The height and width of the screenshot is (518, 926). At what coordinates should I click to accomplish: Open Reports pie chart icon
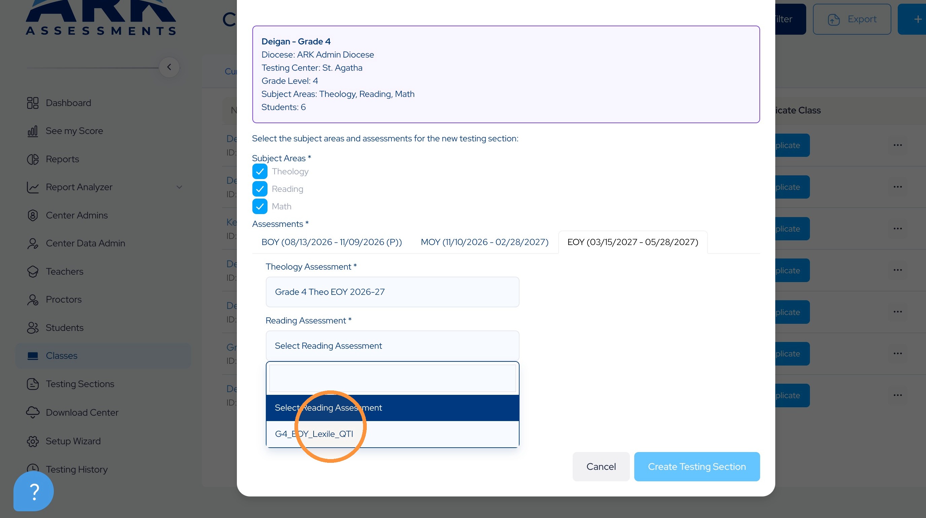33,159
